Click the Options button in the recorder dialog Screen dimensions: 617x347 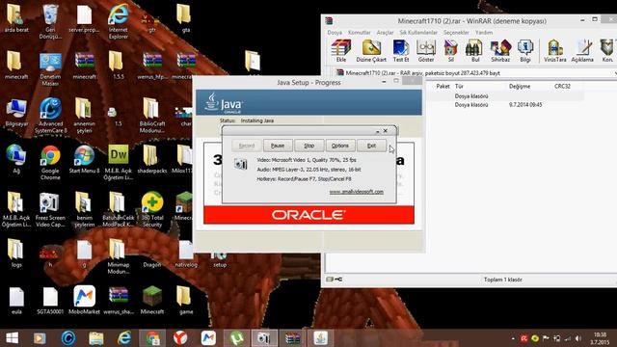click(x=340, y=146)
